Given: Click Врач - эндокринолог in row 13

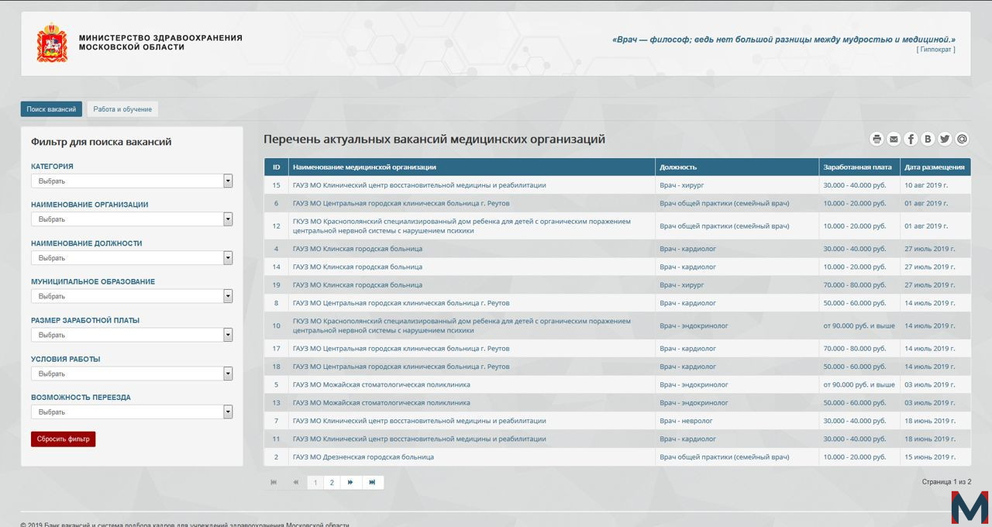Looking at the screenshot, I should [x=694, y=403].
